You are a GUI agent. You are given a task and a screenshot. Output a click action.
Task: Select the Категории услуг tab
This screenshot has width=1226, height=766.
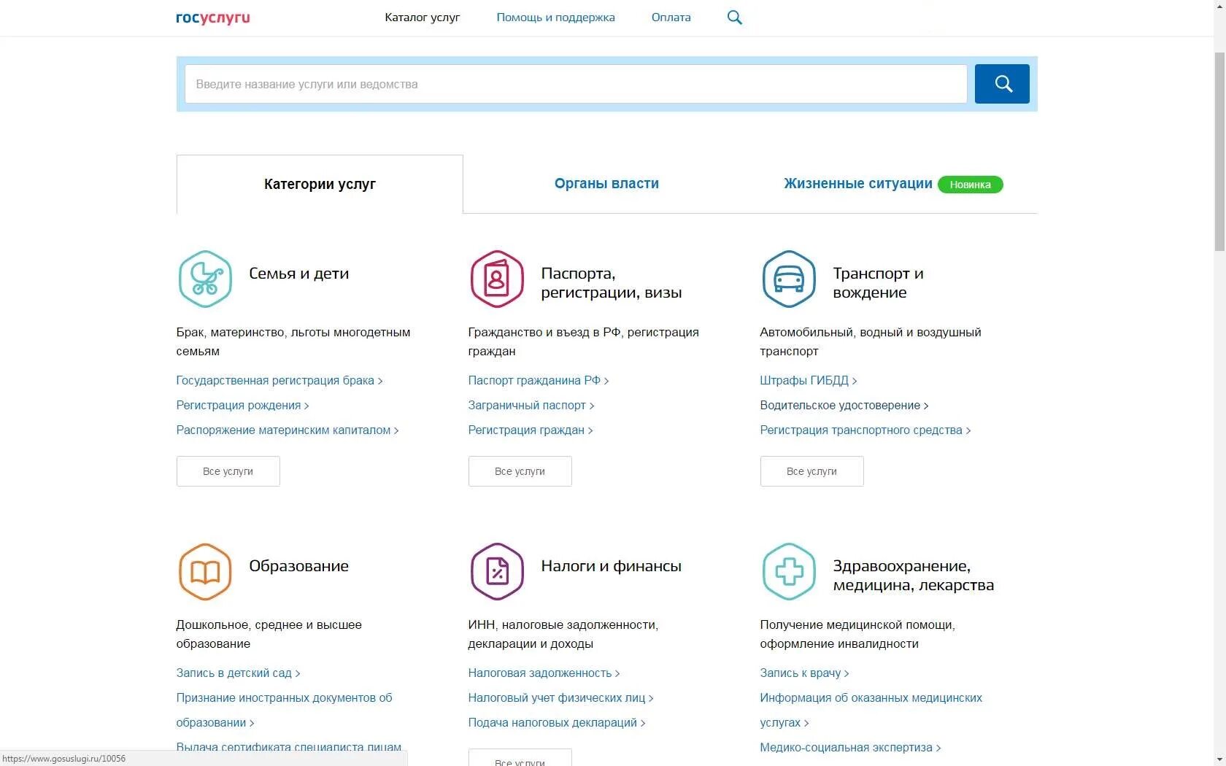[x=320, y=184]
